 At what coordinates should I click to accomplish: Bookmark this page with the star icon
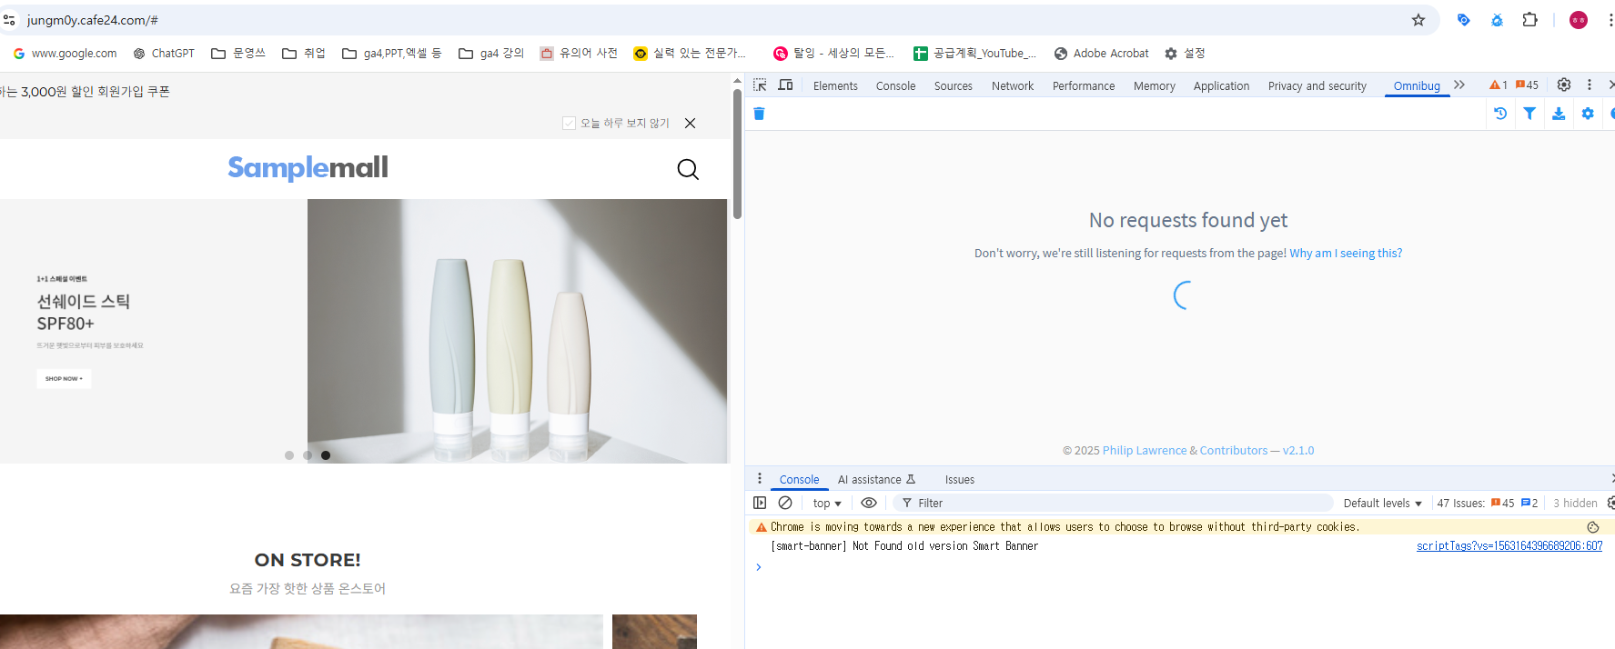(1418, 20)
